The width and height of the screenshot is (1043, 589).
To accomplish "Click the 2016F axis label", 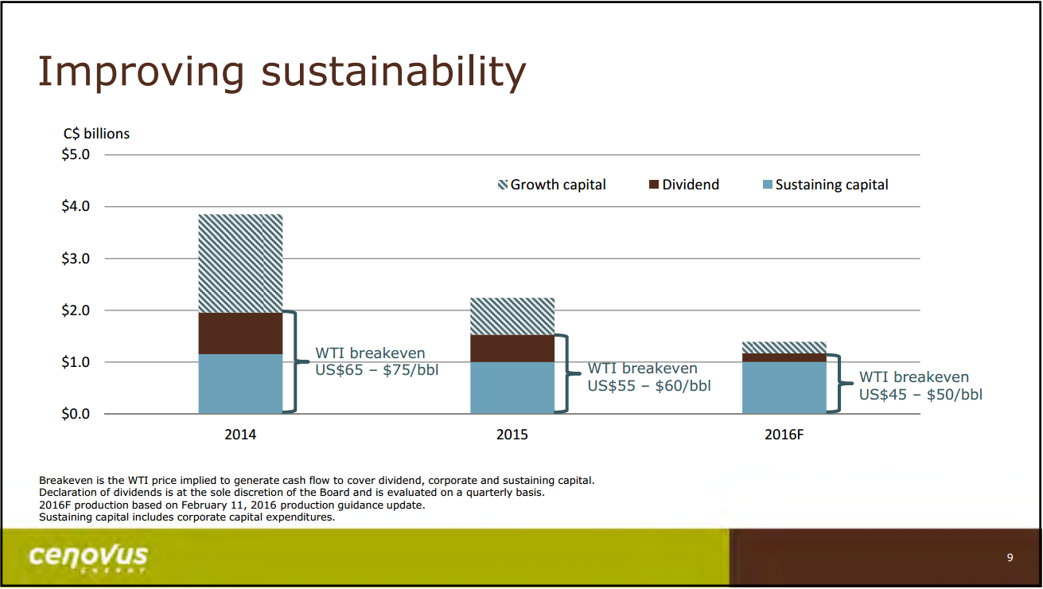I will coord(784,435).
